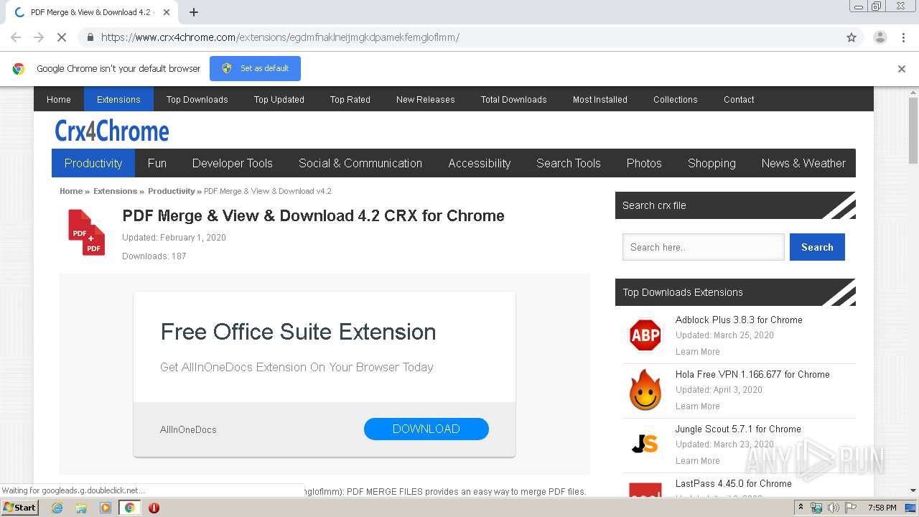The width and height of the screenshot is (919, 517).
Task: Open the Home nav item
Action: click(x=59, y=99)
